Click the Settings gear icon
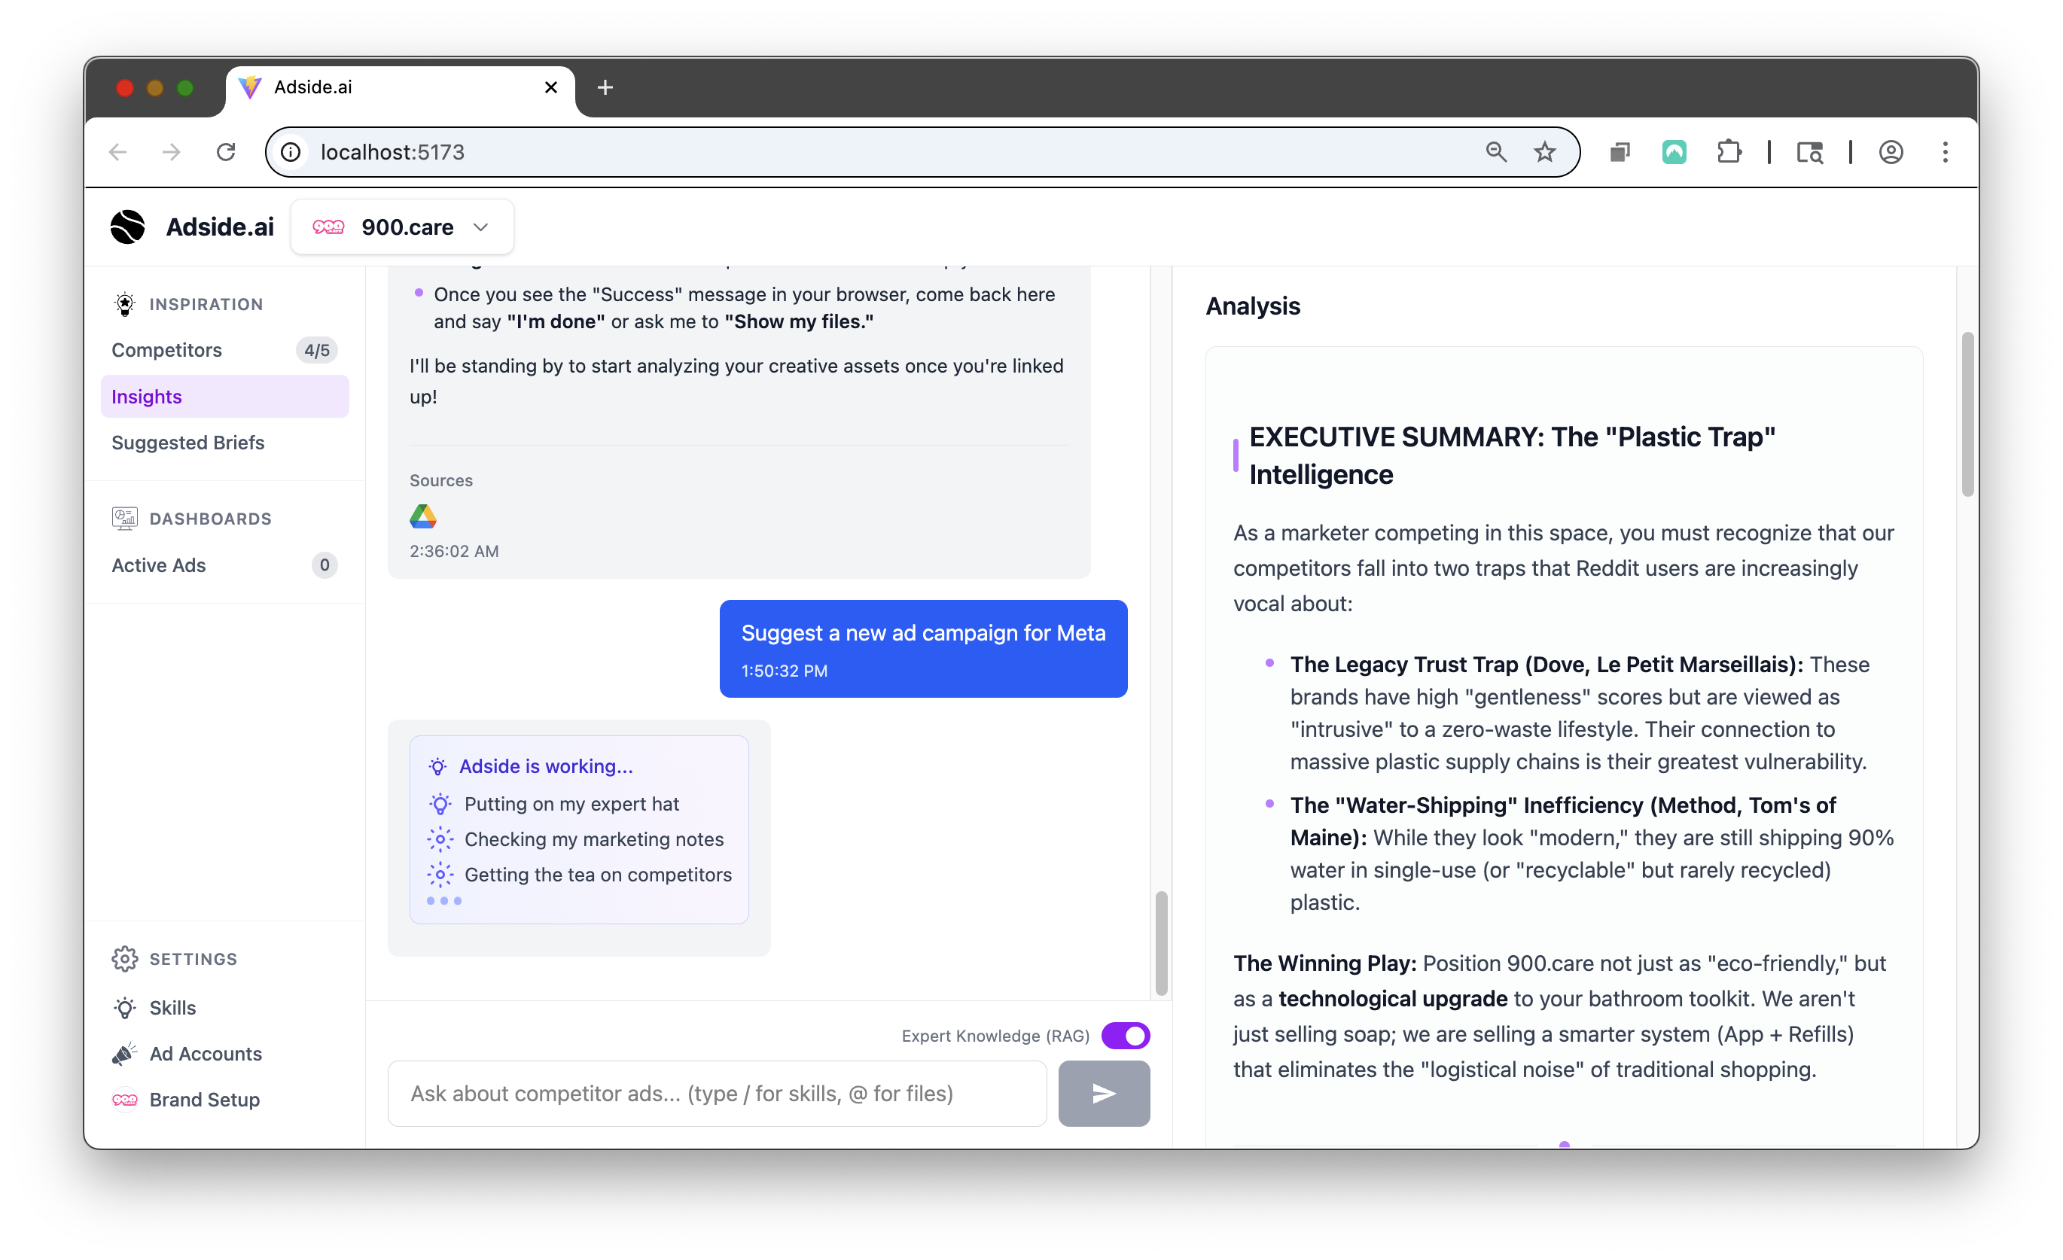The width and height of the screenshot is (2063, 1260). 125,959
